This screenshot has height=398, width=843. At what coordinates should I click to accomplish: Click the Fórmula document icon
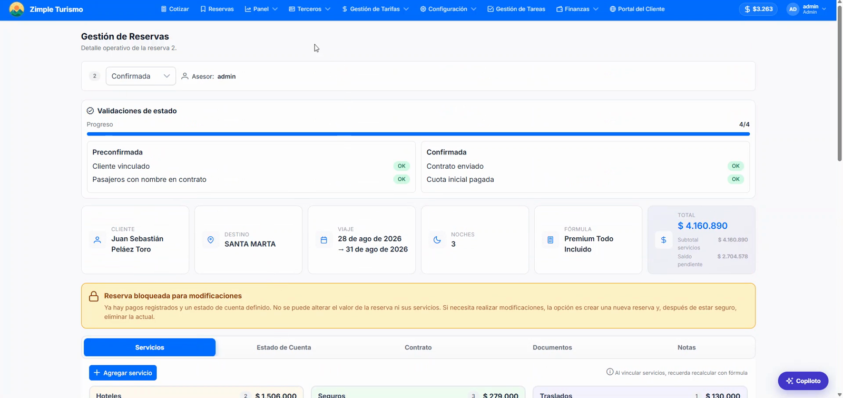tap(550, 240)
